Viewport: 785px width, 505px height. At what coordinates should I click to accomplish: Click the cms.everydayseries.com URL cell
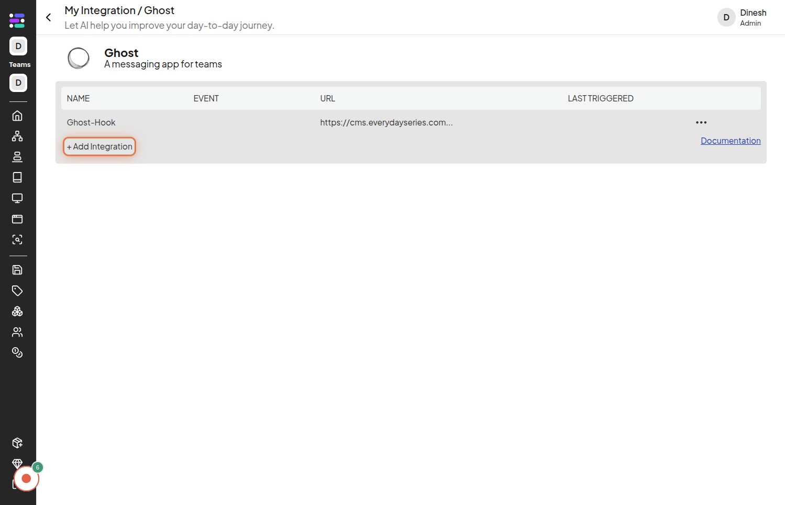pyautogui.click(x=386, y=122)
